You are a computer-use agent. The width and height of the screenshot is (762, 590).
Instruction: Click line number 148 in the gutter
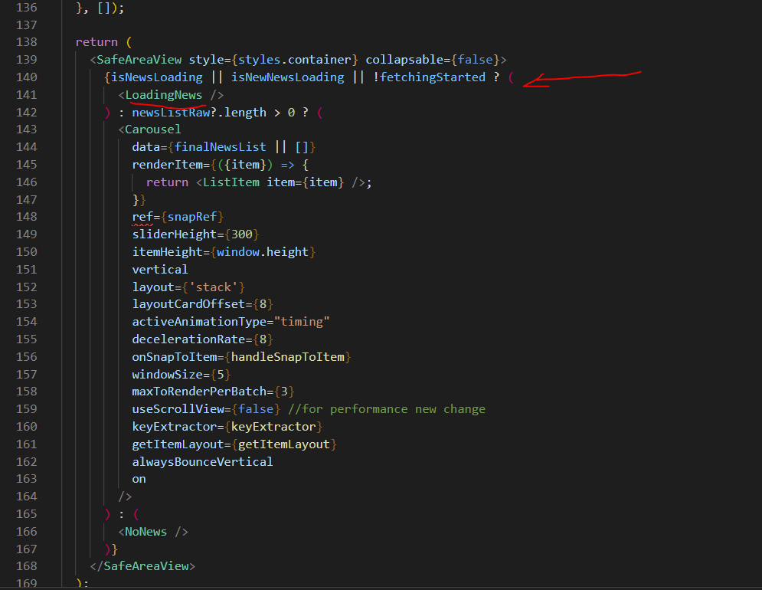click(x=26, y=216)
